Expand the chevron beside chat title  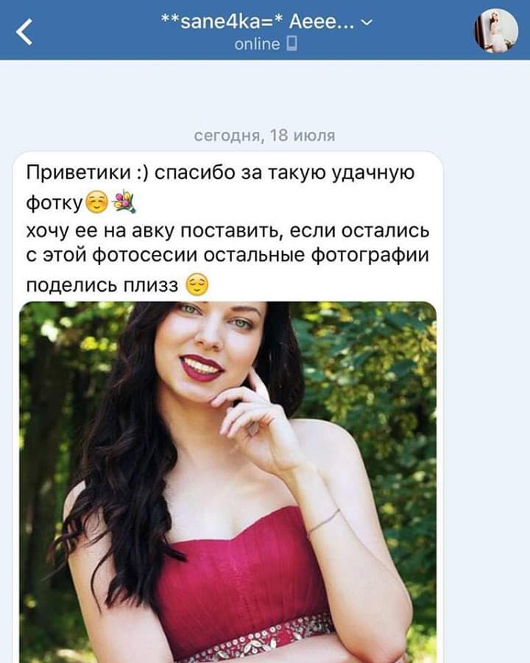pyautogui.click(x=368, y=22)
